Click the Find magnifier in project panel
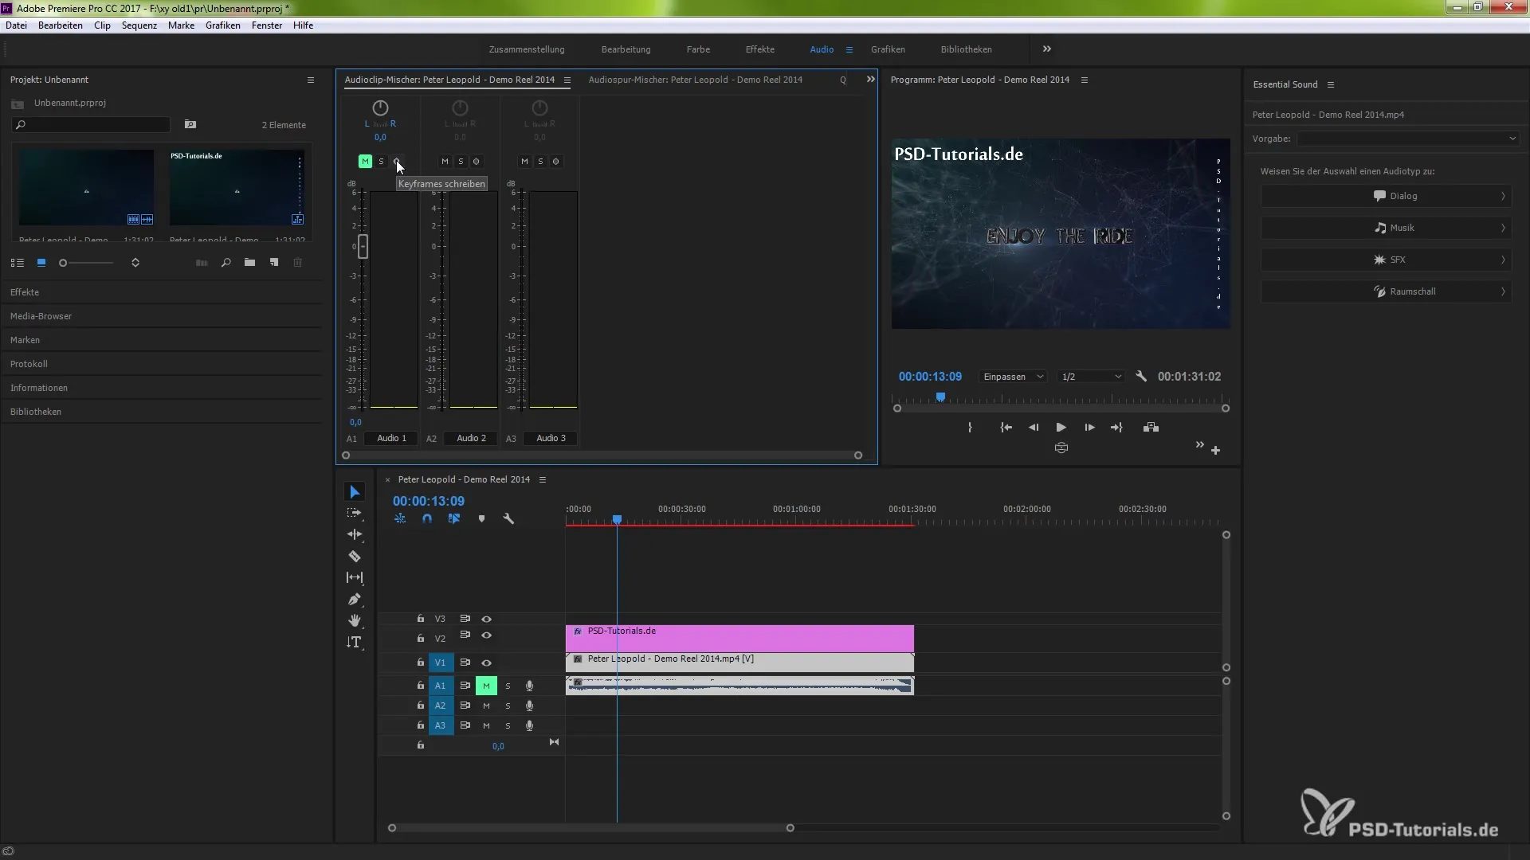 pos(226,263)
